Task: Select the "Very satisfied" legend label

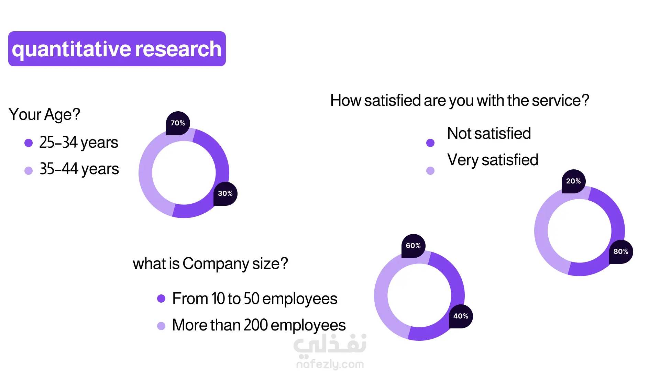Action: 493,160
